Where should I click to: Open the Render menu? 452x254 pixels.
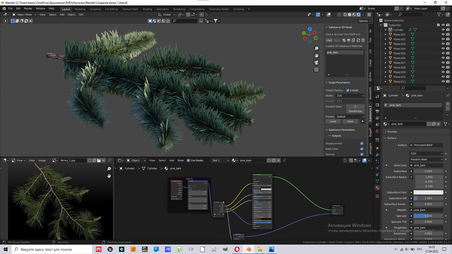coord(28,8)
